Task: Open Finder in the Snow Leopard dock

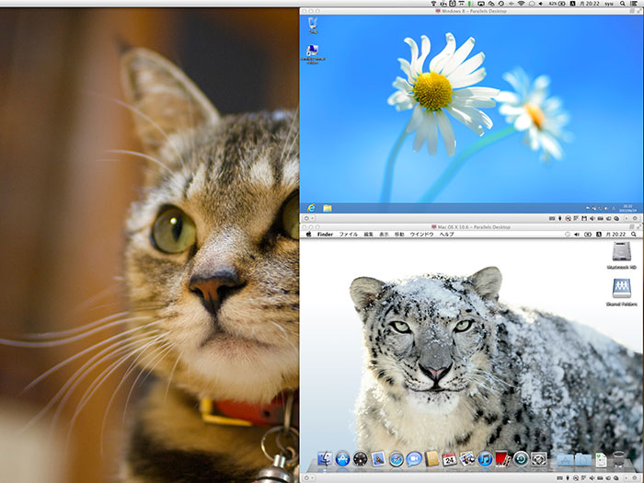Action: click(325, 458)
